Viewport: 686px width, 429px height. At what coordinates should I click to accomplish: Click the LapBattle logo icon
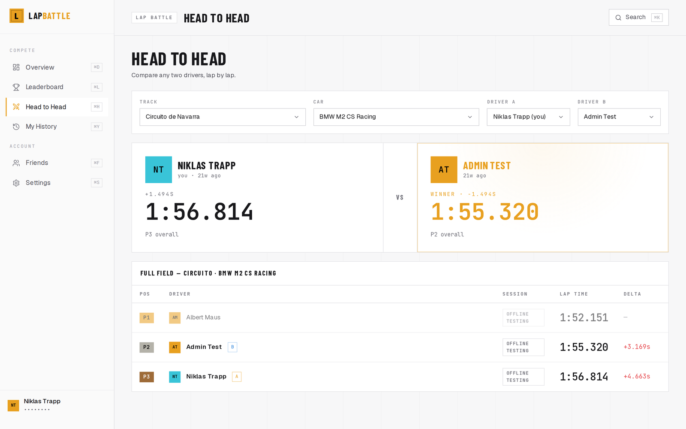(17, 16)
